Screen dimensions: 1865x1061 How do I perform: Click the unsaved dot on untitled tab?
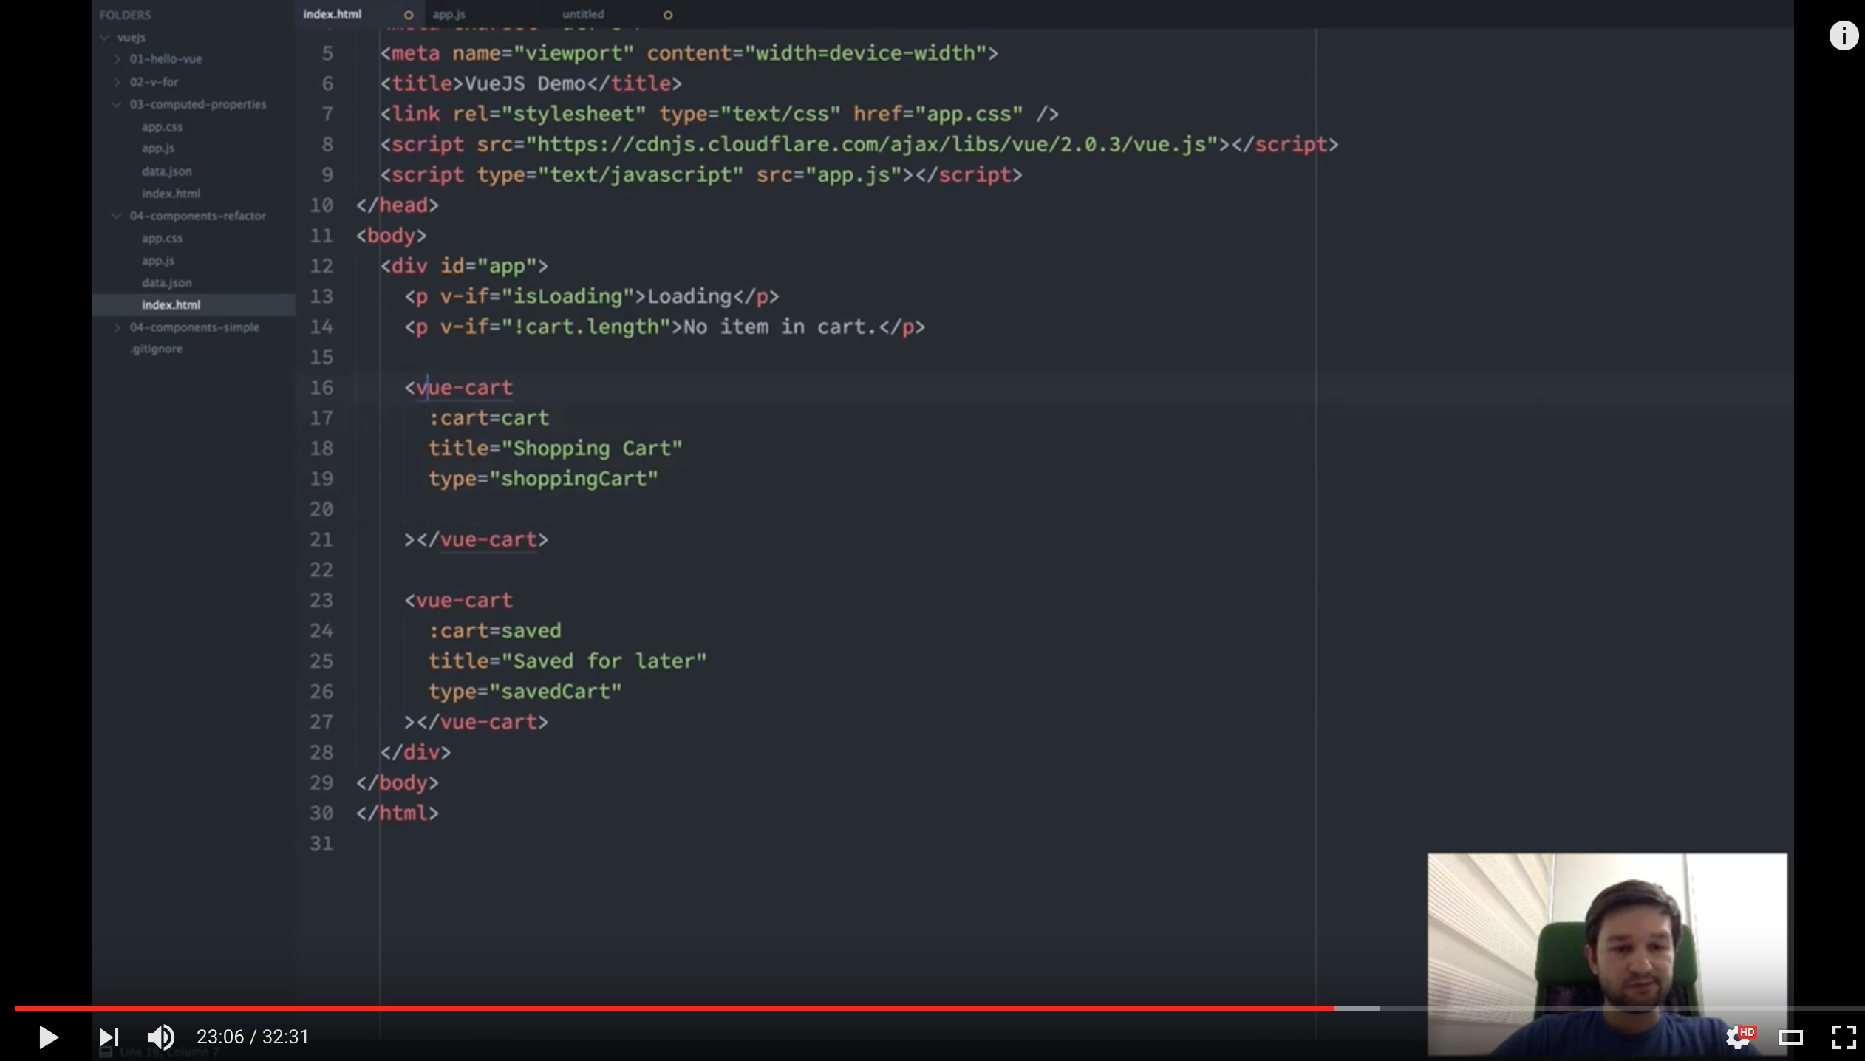pyautogui.click(x=668, y=15)
